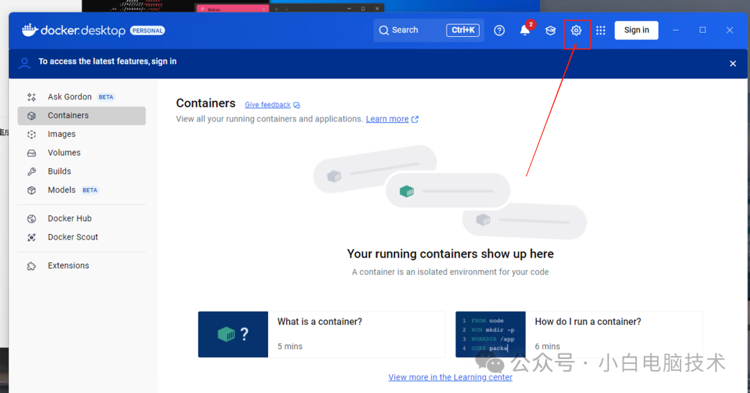Viewport: 750px width, 393px height.
Task: Open the What is a container? card
Action: pos(322,335)
